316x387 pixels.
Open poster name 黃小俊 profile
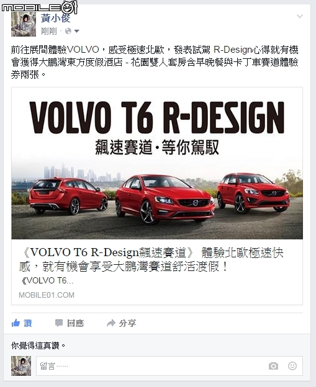(56, 18)
